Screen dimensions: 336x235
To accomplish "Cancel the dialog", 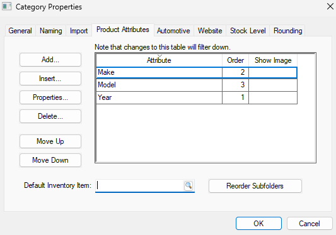I will (x=310, y=224).
